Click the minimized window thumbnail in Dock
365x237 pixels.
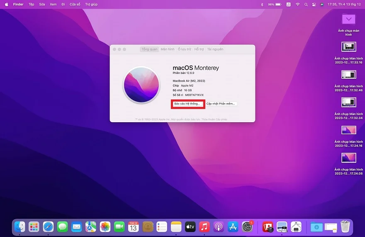(331, 227)
